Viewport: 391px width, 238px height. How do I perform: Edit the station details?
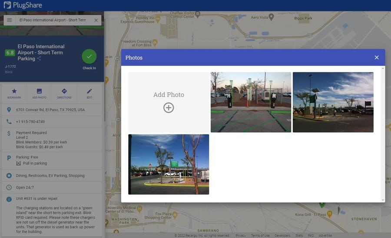pos(89,93)
